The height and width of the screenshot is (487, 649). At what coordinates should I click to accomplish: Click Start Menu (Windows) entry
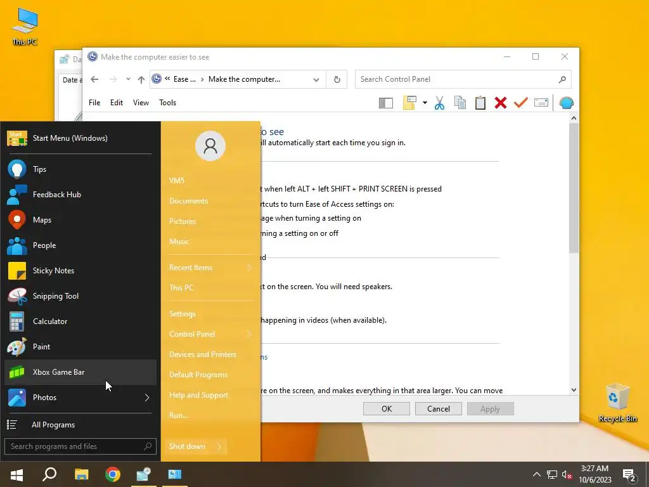[x=80, y=138]
